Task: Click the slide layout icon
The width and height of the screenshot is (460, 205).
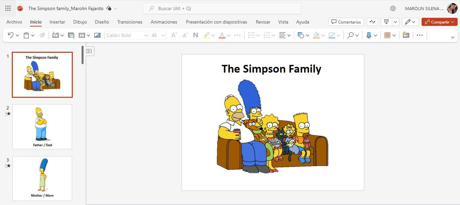Action: point(82,35)
